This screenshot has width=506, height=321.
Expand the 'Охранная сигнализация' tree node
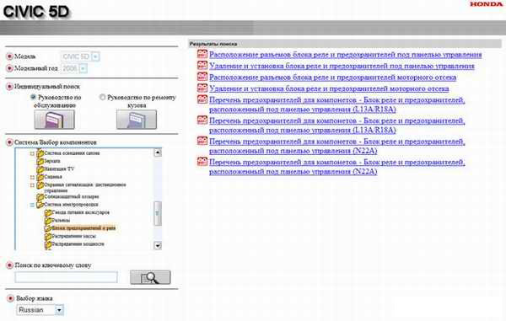click(x=32, y=185)
